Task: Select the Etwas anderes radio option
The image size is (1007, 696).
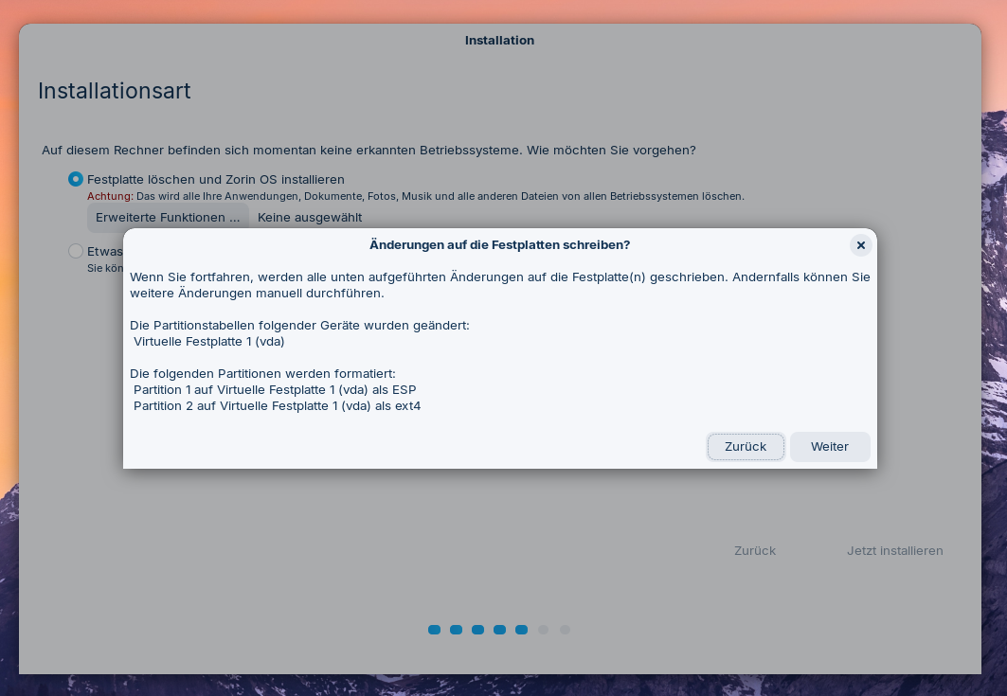Action: tap(76, 251)
